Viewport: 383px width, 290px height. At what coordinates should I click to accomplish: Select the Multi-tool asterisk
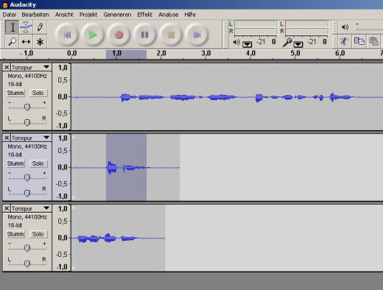tap(40, 41)
